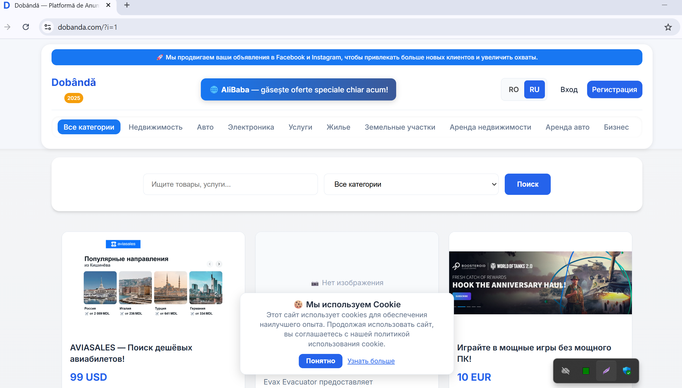Open the Аренда авто category tab
Screen dimensions: 682x388
point(567,127)
